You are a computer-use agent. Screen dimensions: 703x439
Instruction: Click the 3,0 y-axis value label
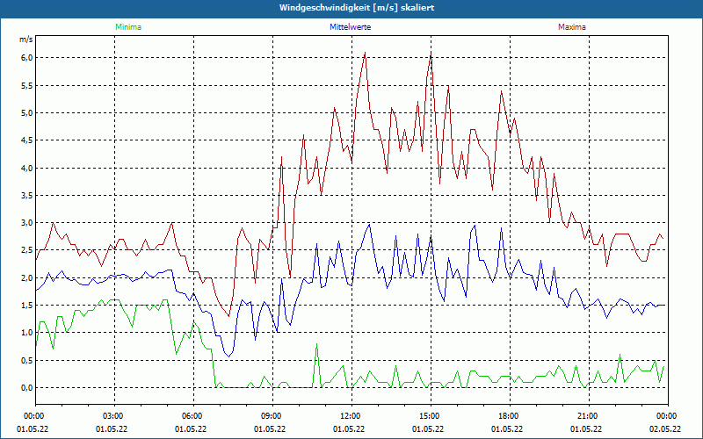pos(25,223)
